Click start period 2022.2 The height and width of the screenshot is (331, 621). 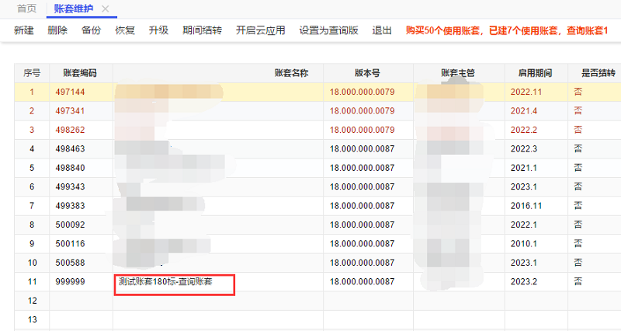523,130
